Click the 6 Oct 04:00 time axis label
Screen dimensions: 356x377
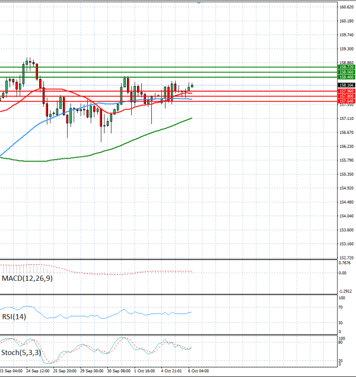(198, 371)
